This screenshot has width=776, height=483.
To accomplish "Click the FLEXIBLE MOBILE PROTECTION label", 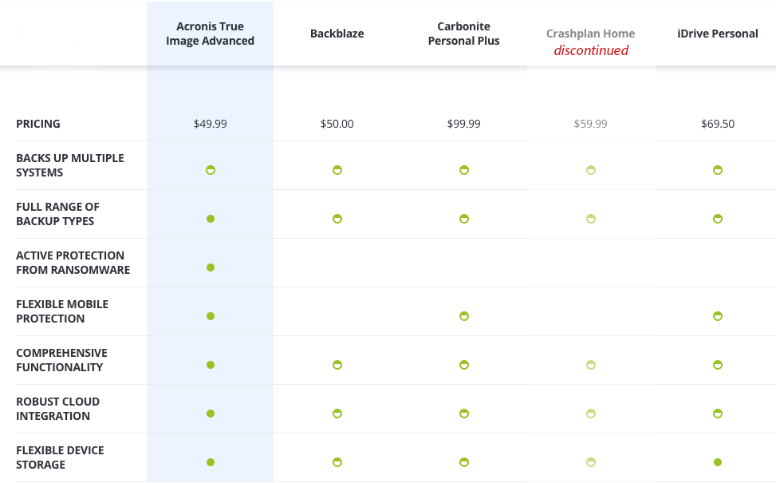I will point(62,311).
